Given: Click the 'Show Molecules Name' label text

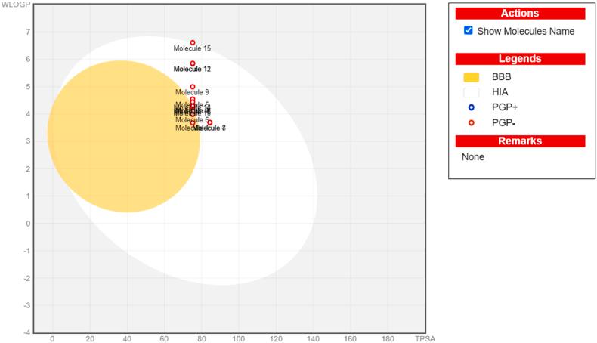Looking at the screenshot, I should [525, 32].
